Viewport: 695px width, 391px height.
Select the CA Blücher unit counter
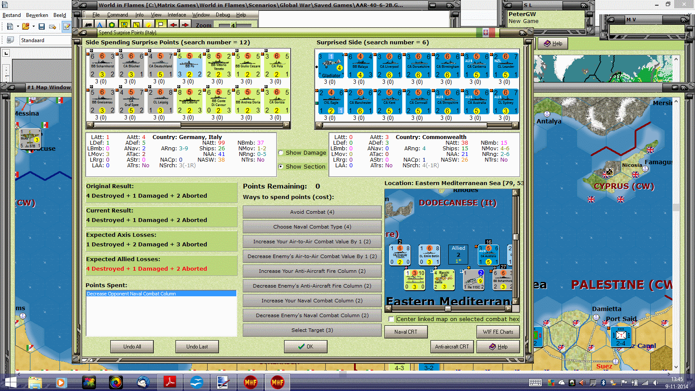pyautogui.click(x=131, y=65)
